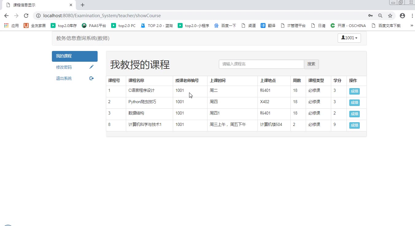Click the course name search field

pos(261,64)
